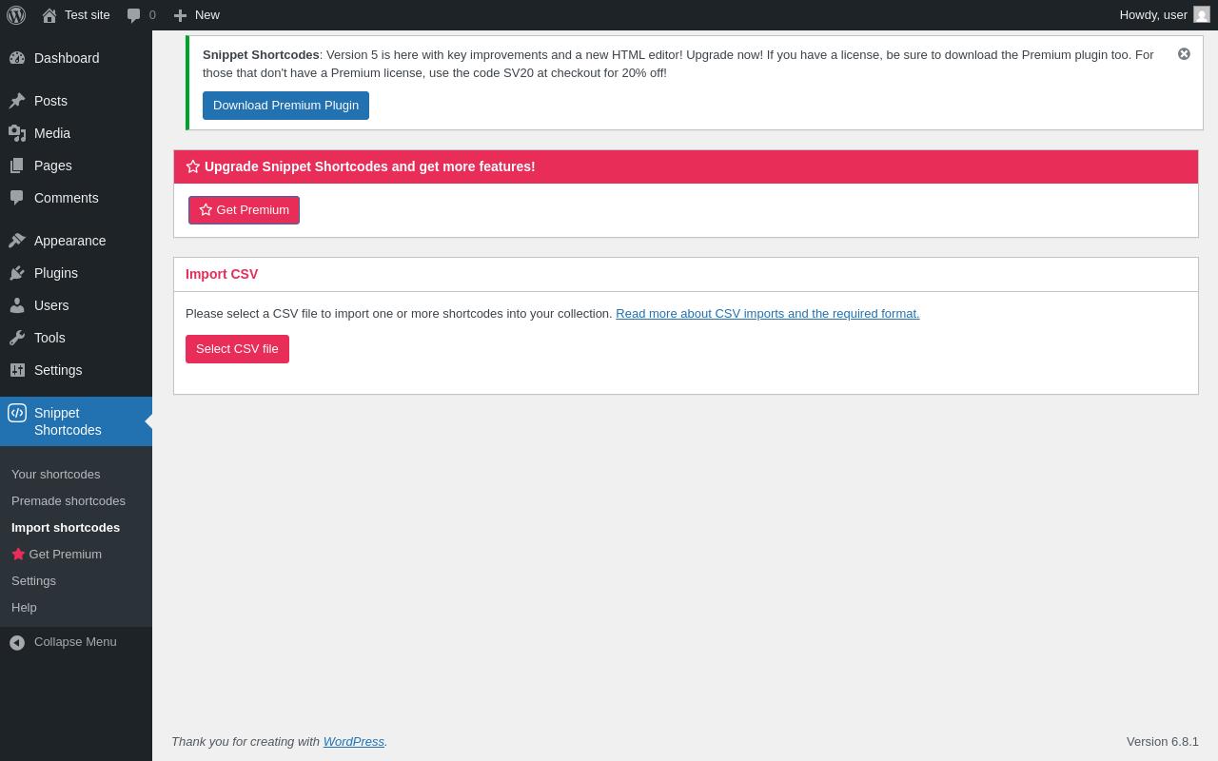The image size is (1218, 761).
Task: Open Users menu item
Action: point(51,305)
